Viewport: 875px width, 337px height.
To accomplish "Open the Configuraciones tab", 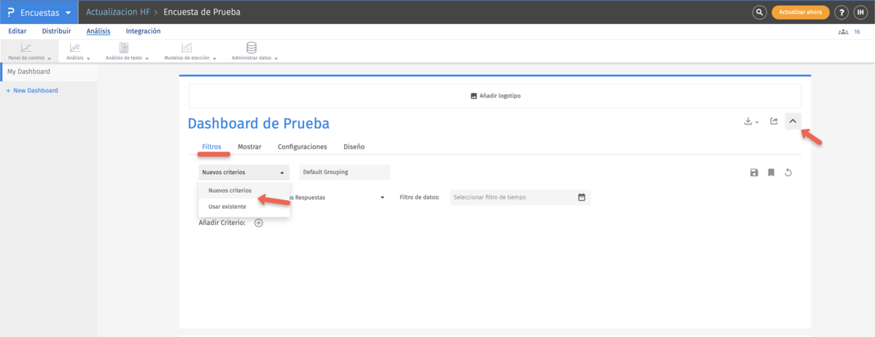I will point(302,147).
